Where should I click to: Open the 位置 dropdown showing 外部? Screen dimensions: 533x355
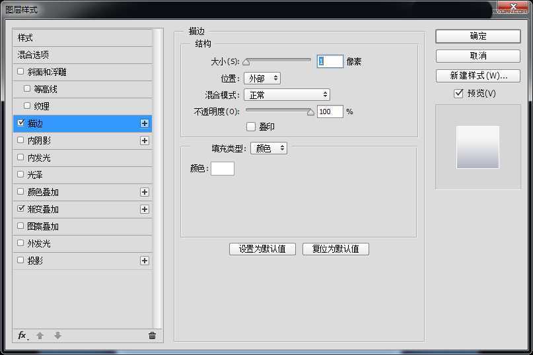262,78
